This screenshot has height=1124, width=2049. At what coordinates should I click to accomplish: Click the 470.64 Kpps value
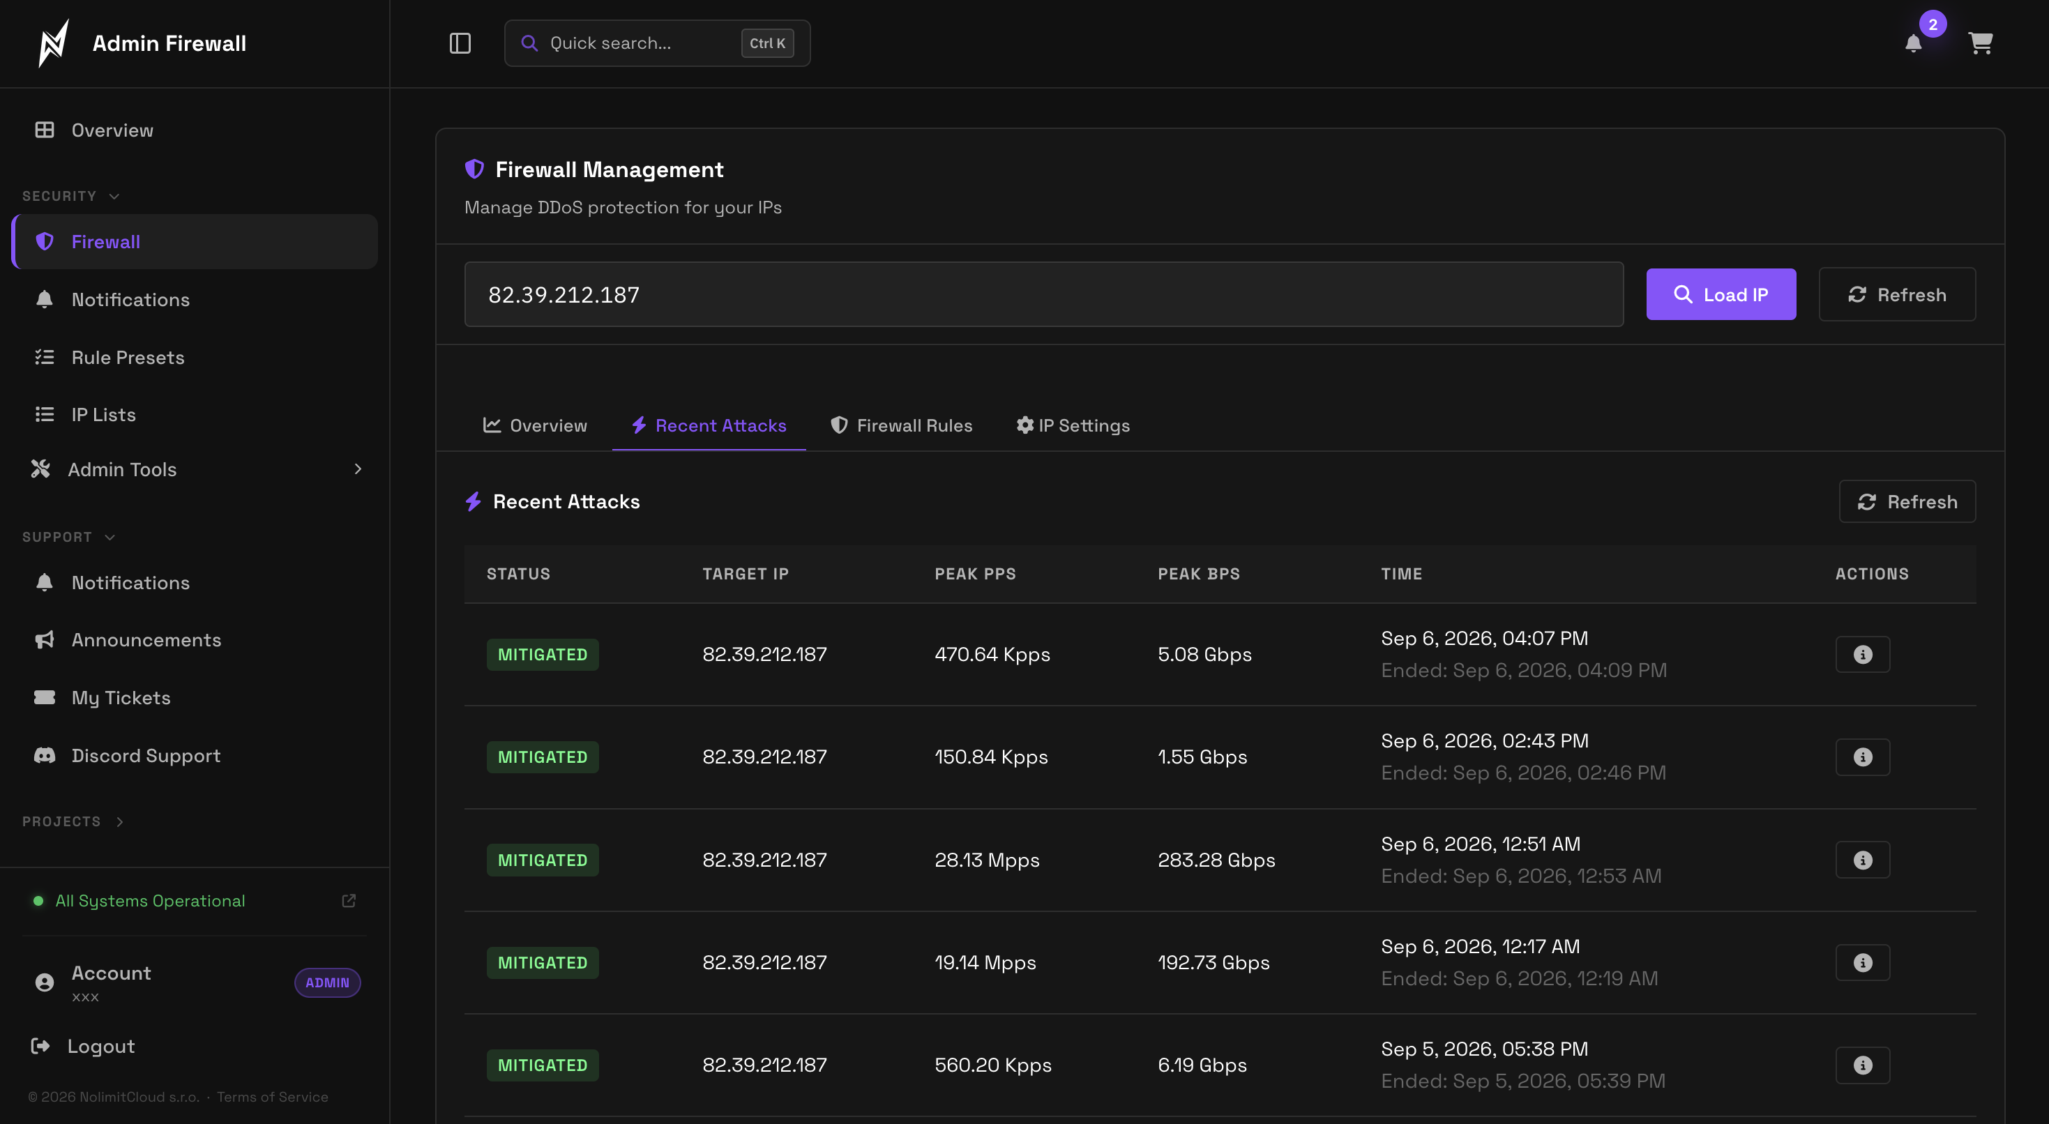point(992,655)
